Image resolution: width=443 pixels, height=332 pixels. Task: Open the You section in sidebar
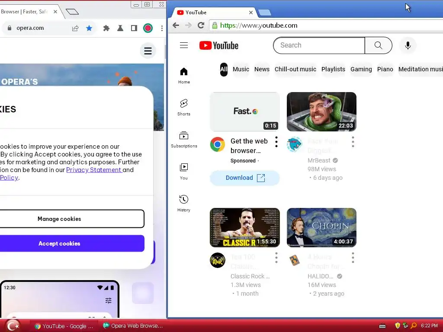pos(184,171)
